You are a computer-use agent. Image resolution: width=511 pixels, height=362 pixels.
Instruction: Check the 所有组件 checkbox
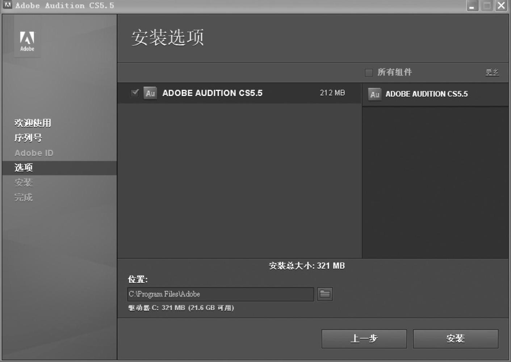click(369, 72)
